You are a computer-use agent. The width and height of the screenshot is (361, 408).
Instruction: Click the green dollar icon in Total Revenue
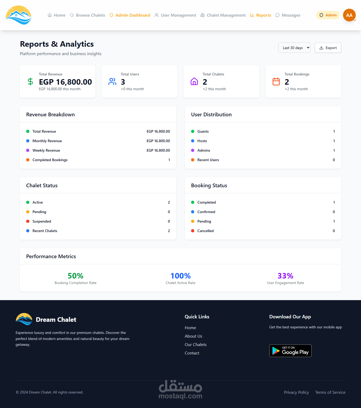(x=30, y=81)
